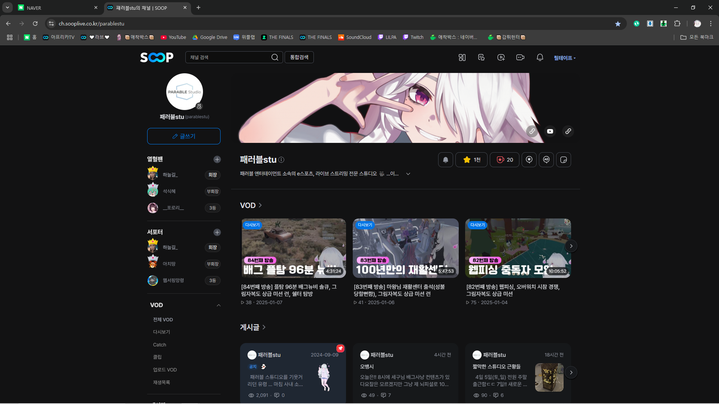Show next VODs with right arrow
Screen dimensions: 719x404
(x=571, y=246)
